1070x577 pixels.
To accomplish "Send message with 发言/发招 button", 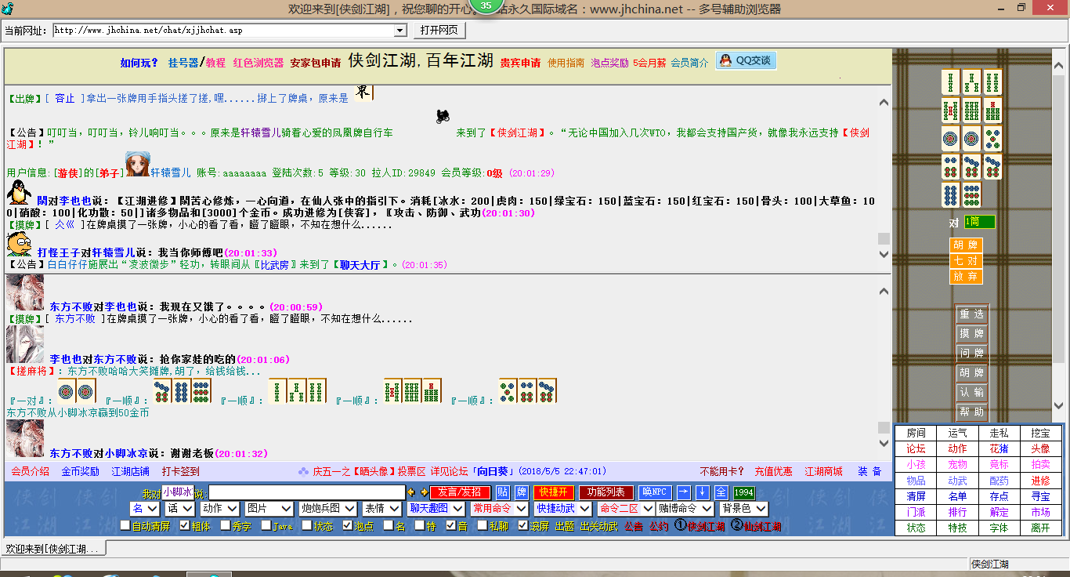I will pyautogui.click(x=461, y=492).
